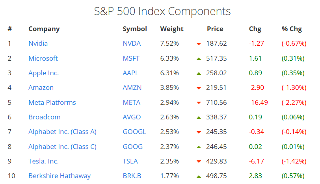Open the Microsoft company link
This screenshot has width=320, height=184.
click(x=43, y=58)
